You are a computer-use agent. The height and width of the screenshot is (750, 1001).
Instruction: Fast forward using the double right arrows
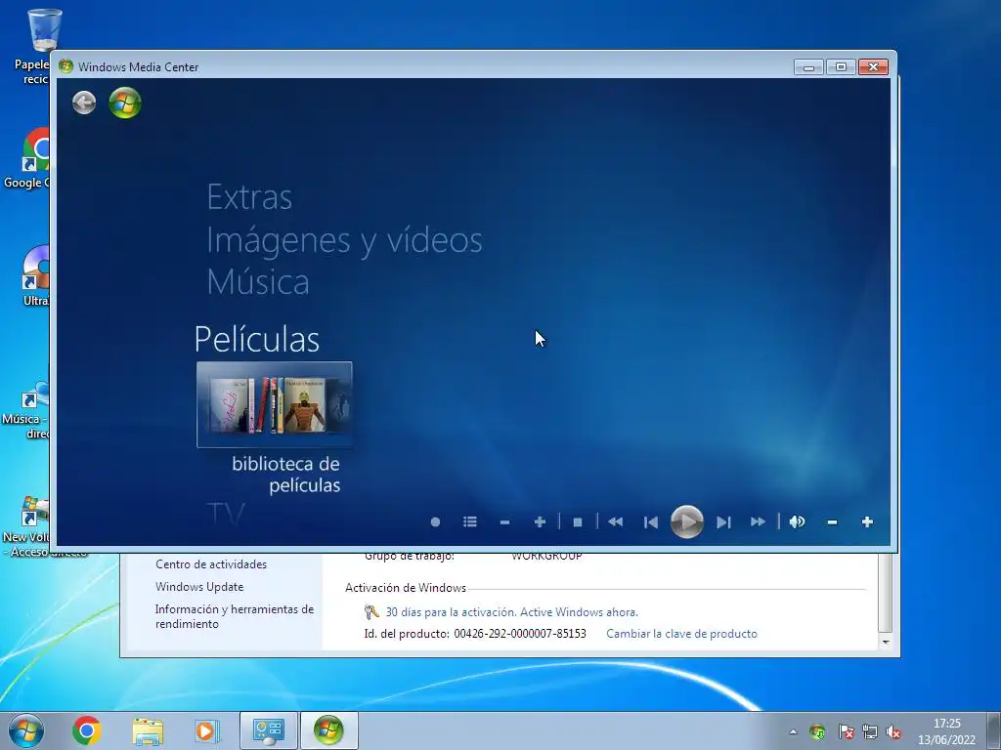click(758, 522)
